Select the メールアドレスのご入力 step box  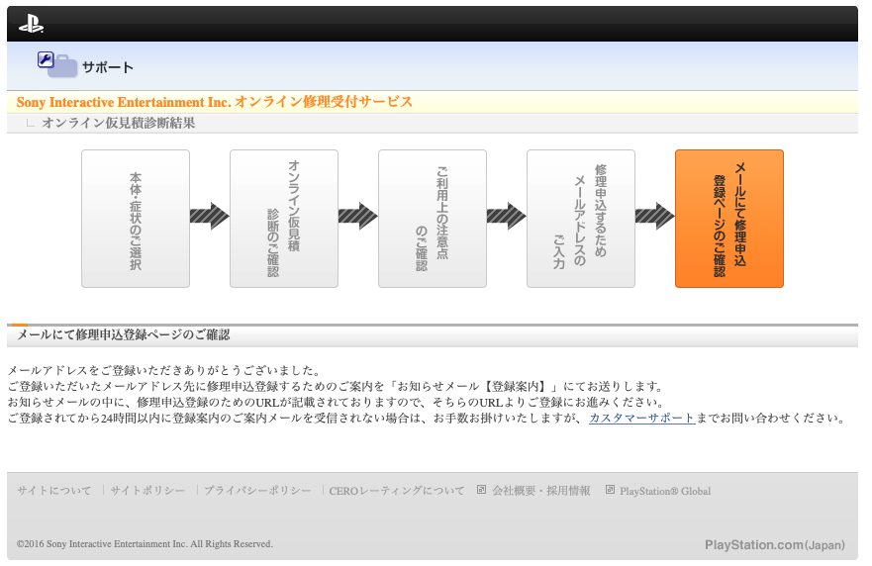[581, 219]
